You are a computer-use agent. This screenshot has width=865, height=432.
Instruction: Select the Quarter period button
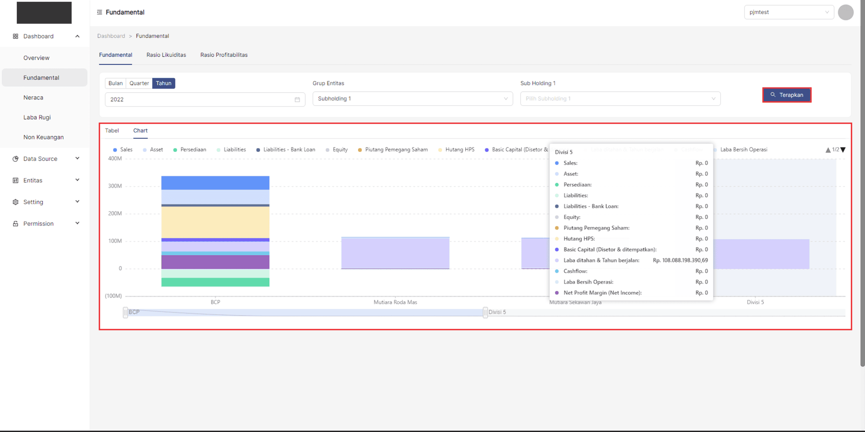coord(139,83)
